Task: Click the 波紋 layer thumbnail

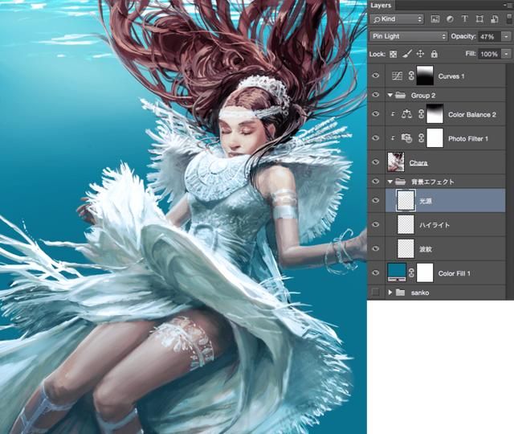Action: coord(406,248)
